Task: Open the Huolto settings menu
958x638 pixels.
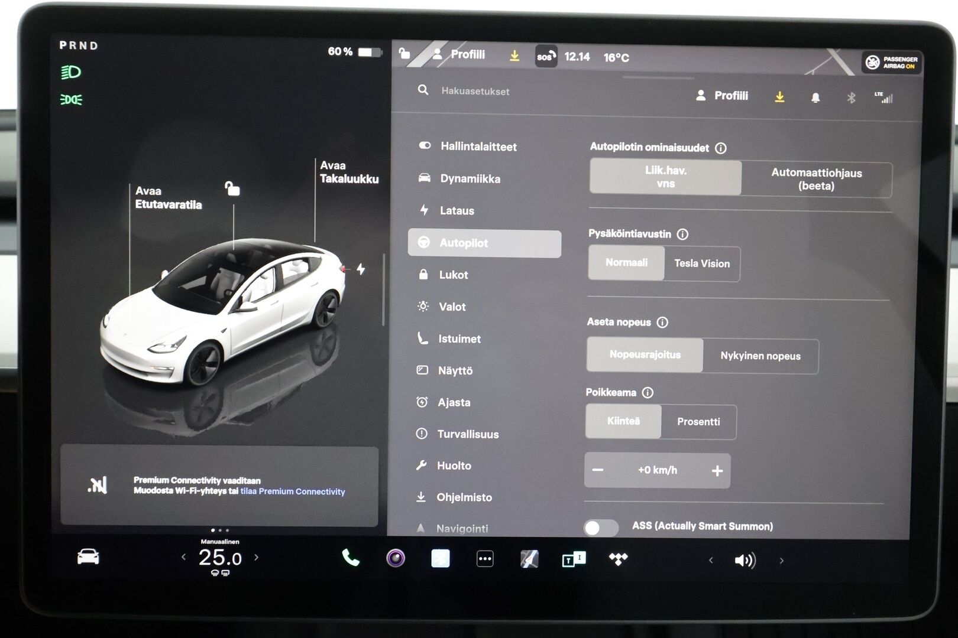Action: [x=444, y=466]
